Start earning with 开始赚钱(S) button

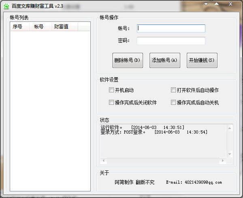pyautogui.click(x=202, y=60)
